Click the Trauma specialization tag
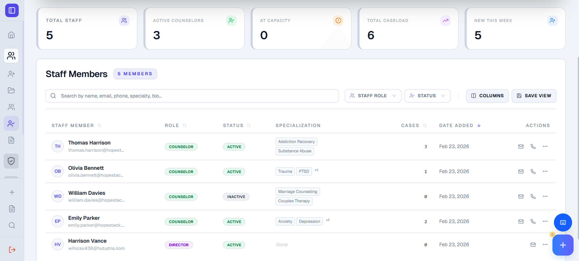Viewport: 579px width, 261px height. (x=285, y=171)
